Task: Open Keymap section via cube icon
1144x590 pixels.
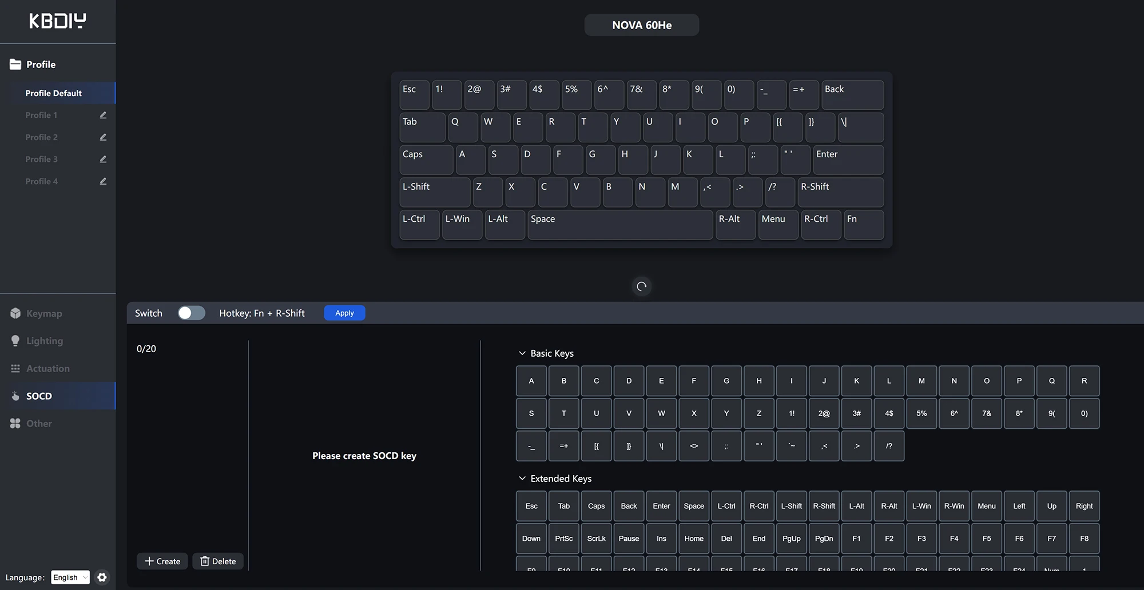Action: 15,313
